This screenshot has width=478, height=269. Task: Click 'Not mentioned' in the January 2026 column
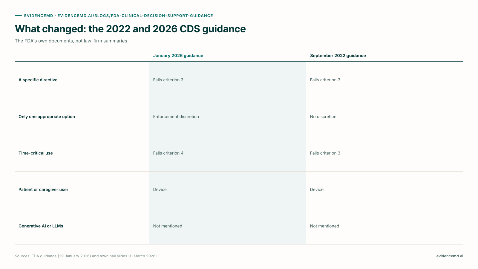(x=168, y=226)
